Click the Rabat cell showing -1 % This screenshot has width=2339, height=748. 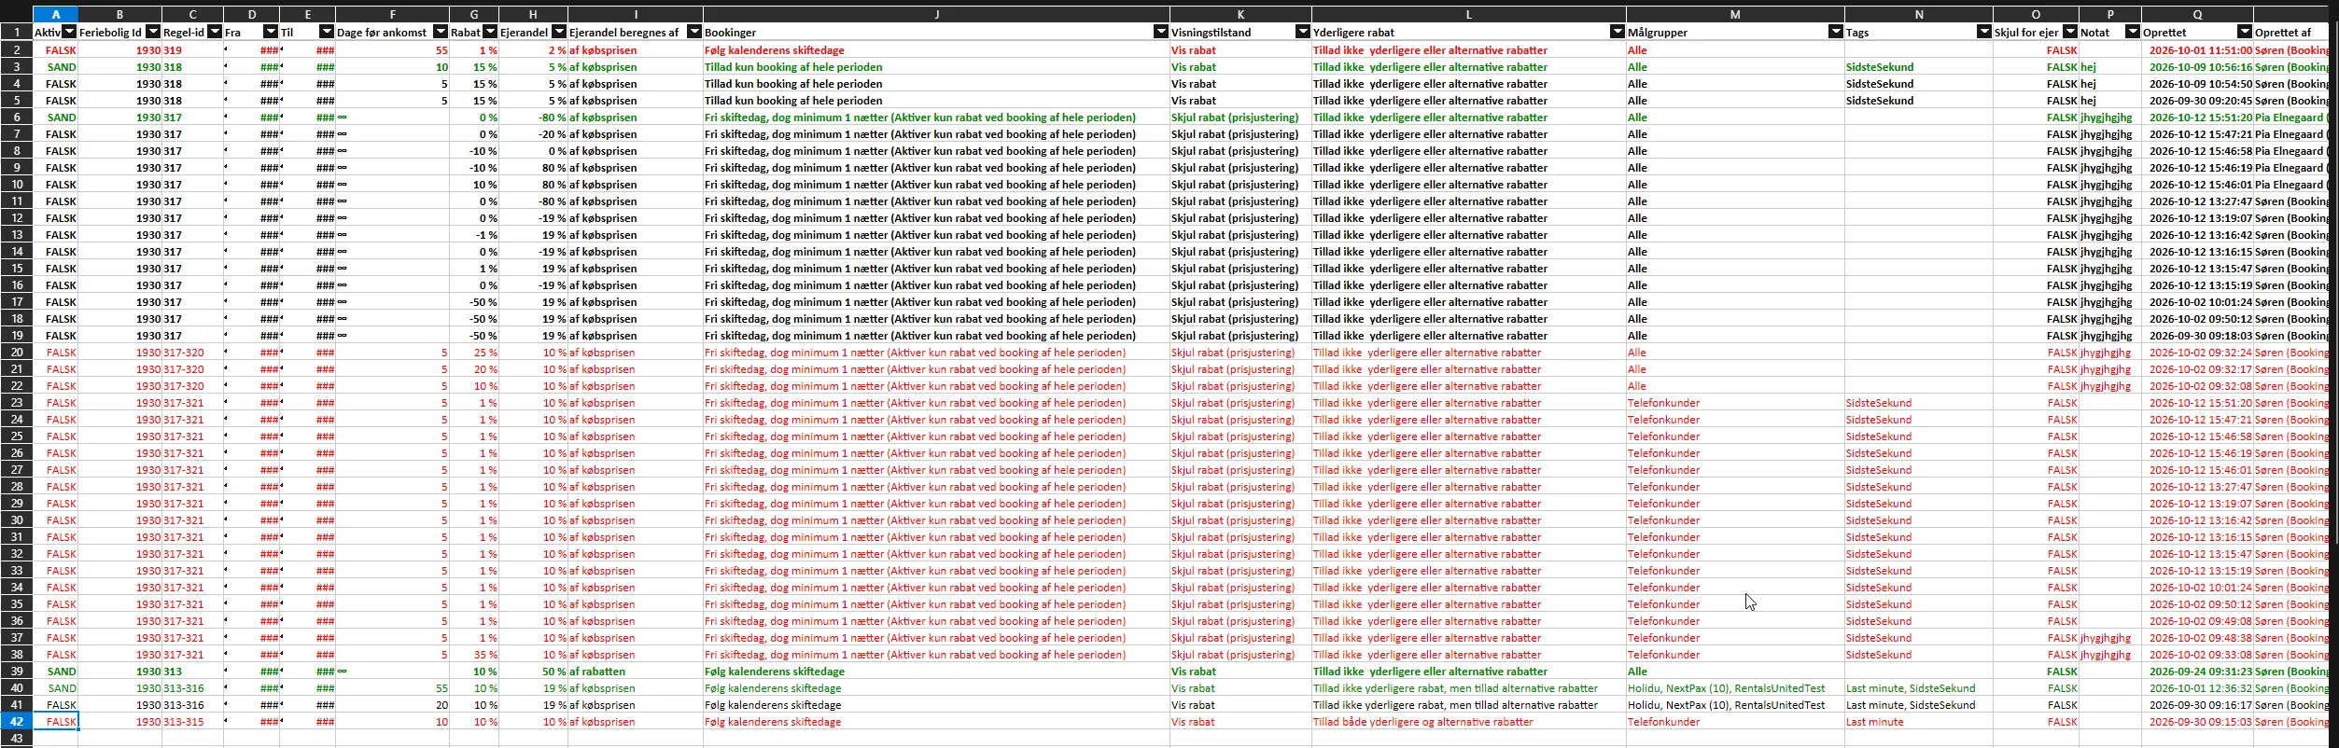point(474,235)
